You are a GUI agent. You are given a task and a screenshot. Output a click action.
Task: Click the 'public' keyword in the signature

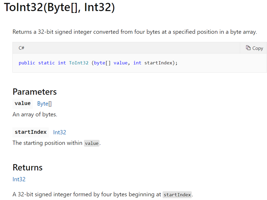click(x=27, y=63)
